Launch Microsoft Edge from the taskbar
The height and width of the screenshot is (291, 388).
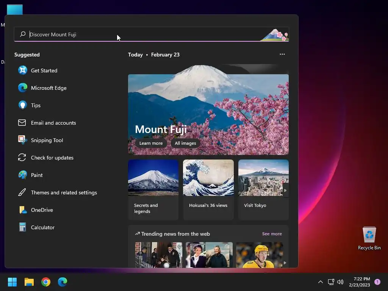[x=63, y=282]
